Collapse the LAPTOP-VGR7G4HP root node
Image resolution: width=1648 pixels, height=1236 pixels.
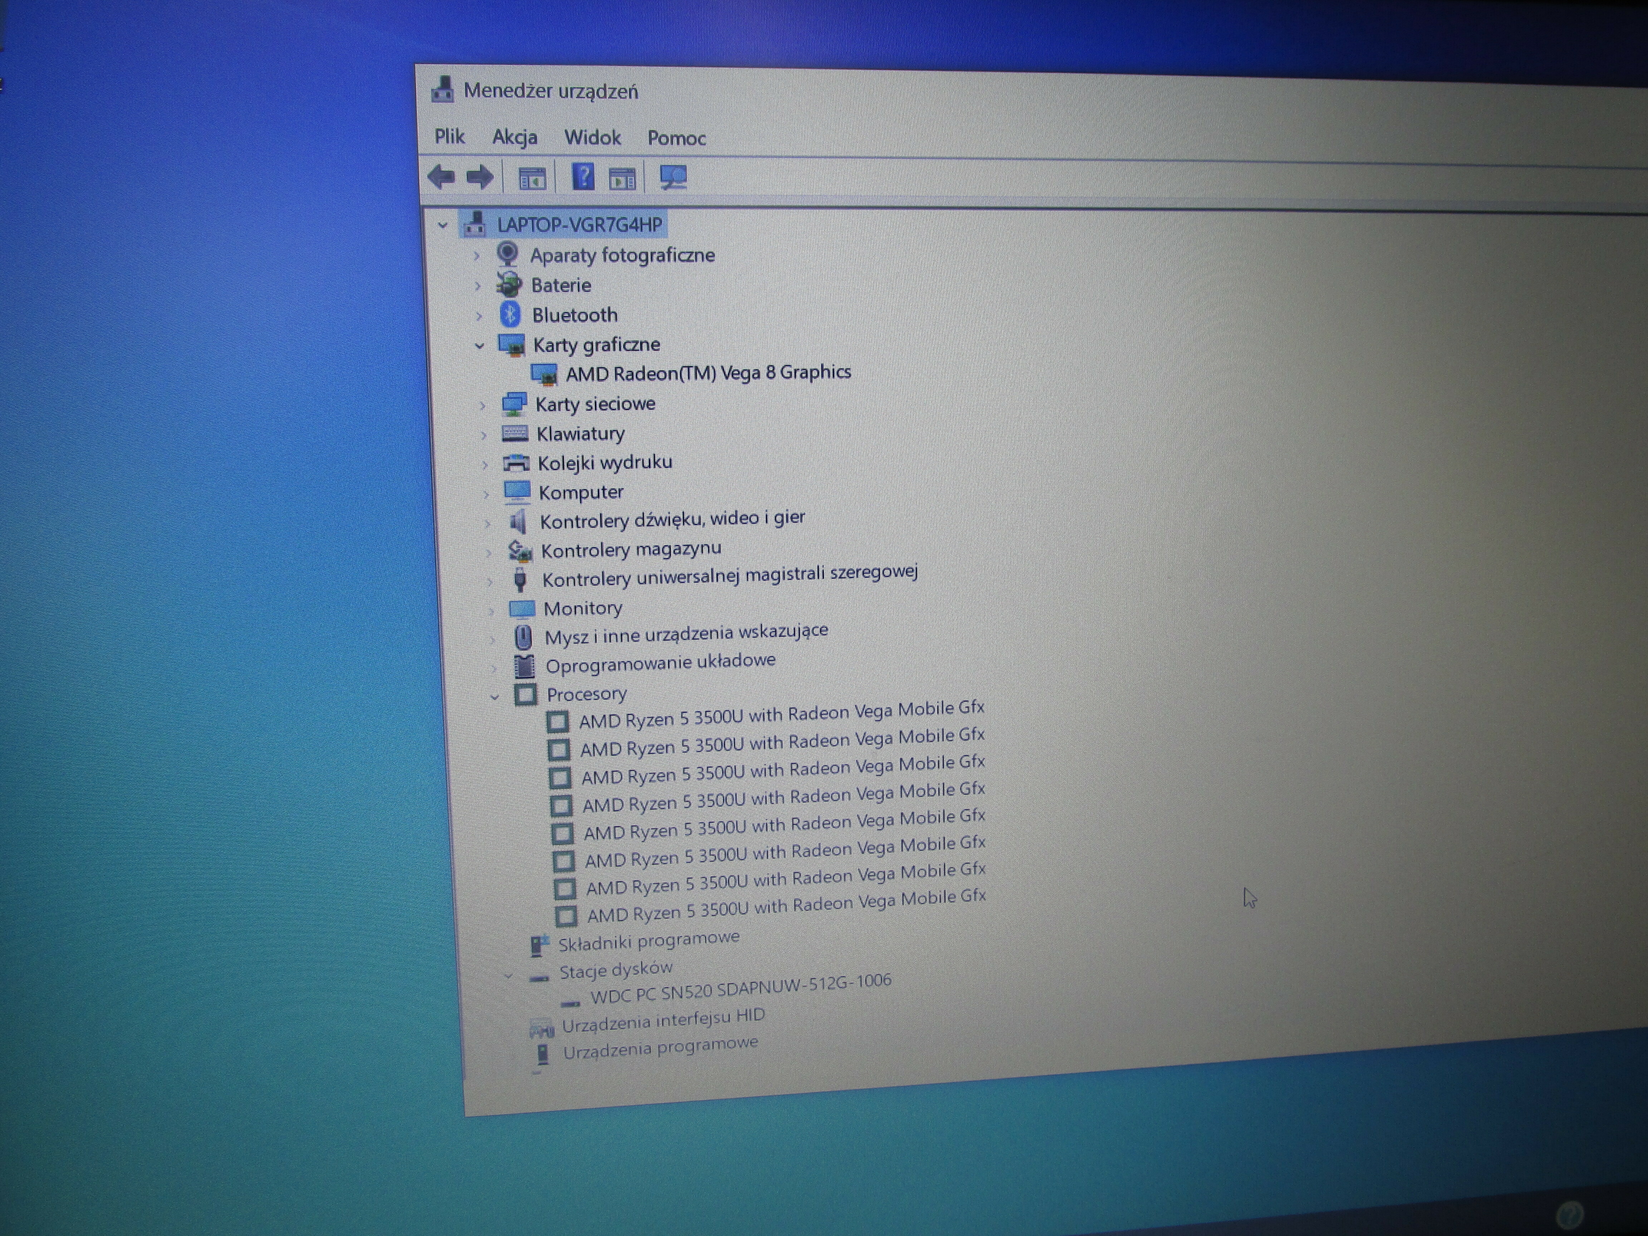coord(442,225)
